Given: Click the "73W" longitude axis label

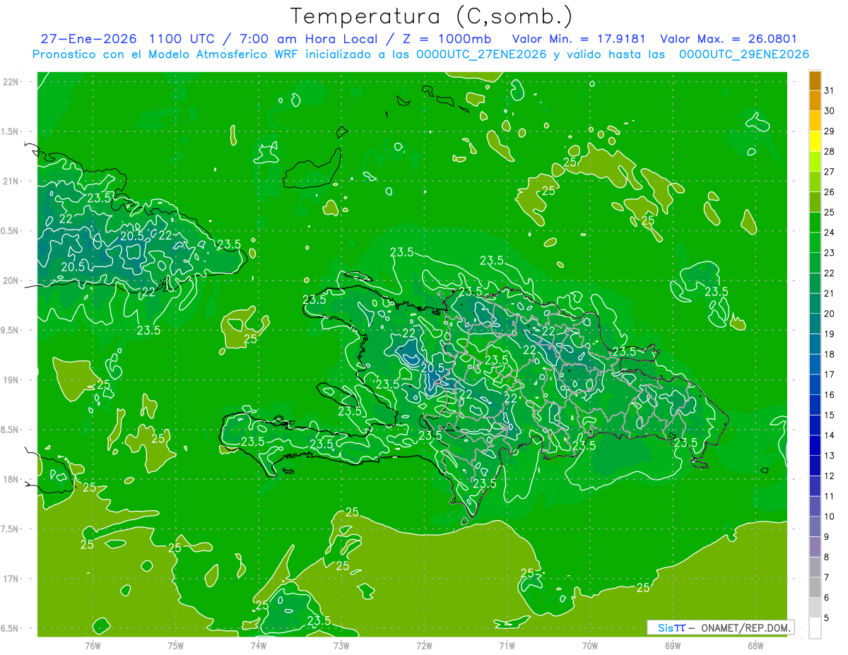Looking at the screenshot, I should point(341,645).
